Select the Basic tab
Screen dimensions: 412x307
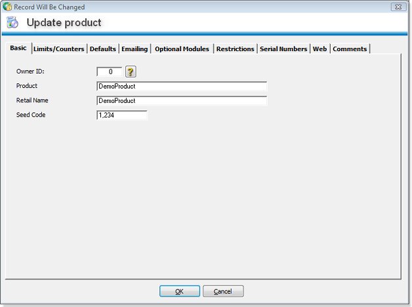(18, 49)
